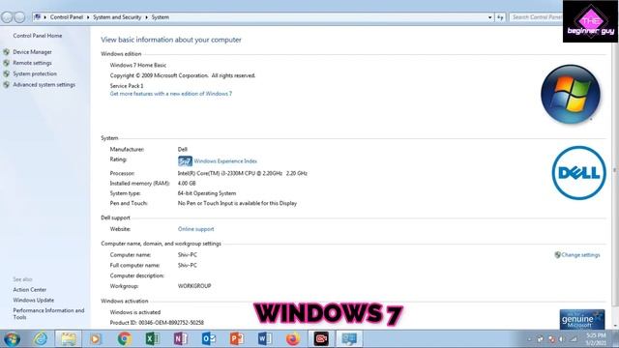
Task: Launch Google Chrome from the taskbar
Action: pyautogui.click(x=125, y=339)
